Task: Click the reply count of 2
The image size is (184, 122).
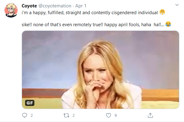Action: (32, 116)
